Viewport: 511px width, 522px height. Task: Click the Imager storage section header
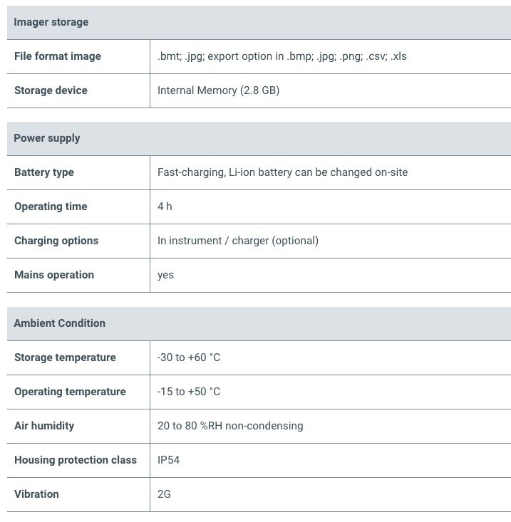pos(51,22)
